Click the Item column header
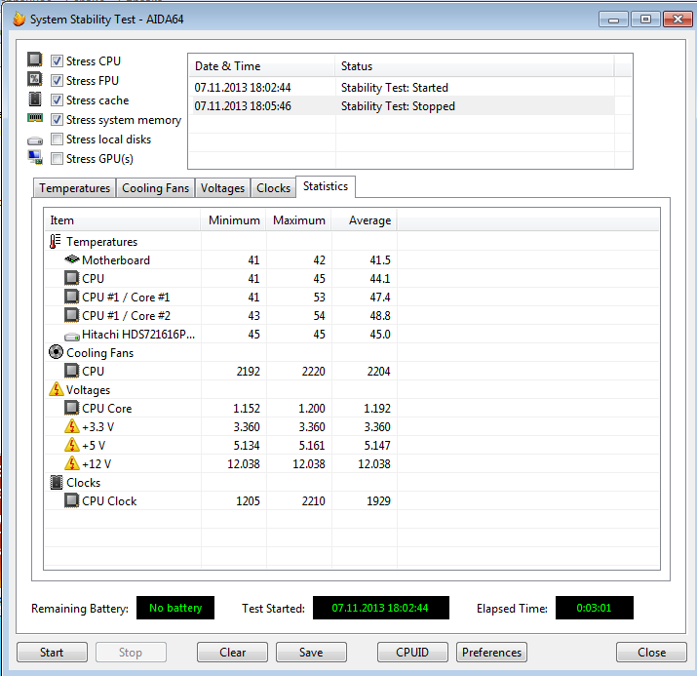Viewport: 697px width, 676px height. click(x=123, y=220)
